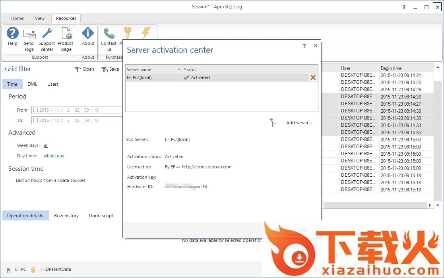The width and height of the screenshot is (444, 278).
Task: Click the Add server... button
Action: point(299,123)
